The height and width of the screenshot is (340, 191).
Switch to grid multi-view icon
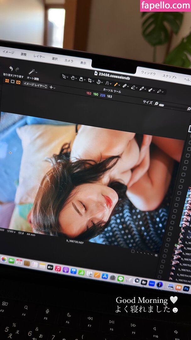(7, 81)
